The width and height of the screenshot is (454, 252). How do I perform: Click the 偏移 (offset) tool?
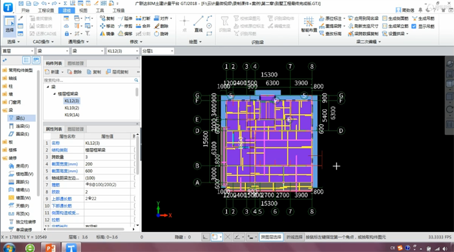point(125,34)
